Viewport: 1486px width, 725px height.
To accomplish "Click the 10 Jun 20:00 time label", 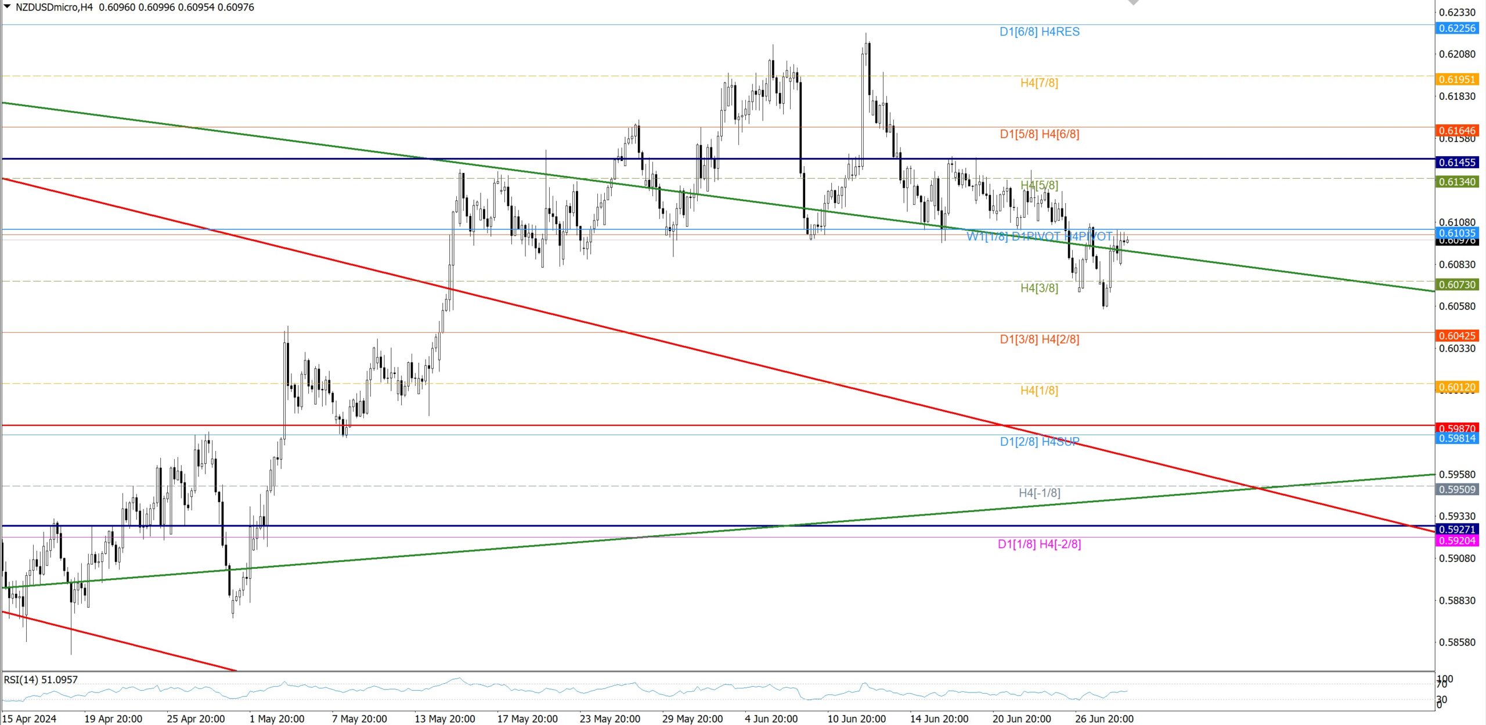I will point(856,719).
